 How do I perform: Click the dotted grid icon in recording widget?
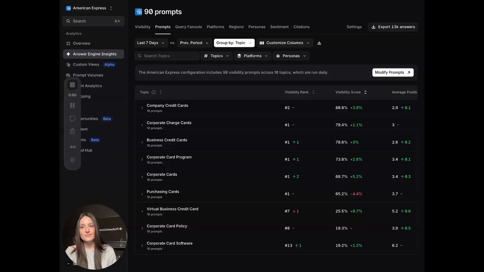[73, 160]
